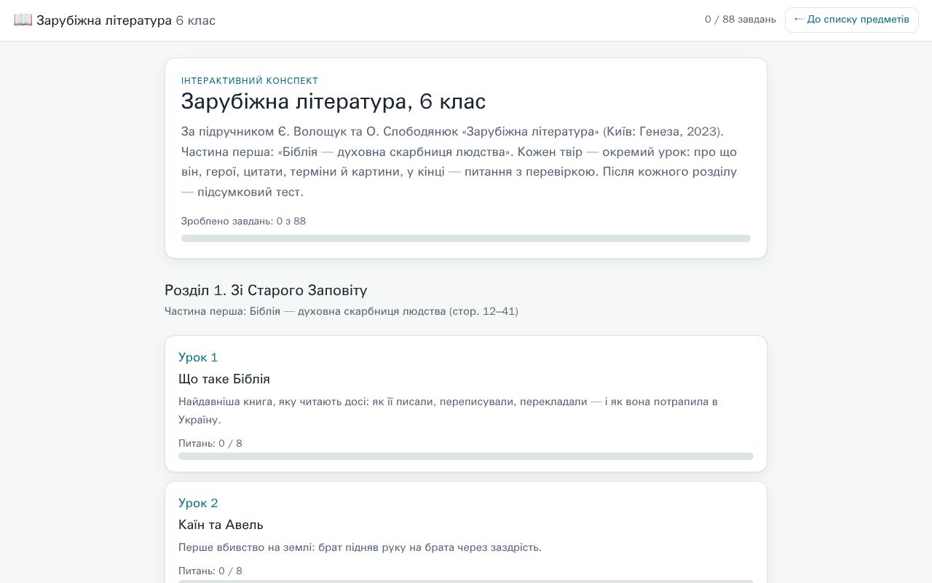Open lesson card «Що таке Біблія»
The image size is (932, 583).
[x=466, y=404]
